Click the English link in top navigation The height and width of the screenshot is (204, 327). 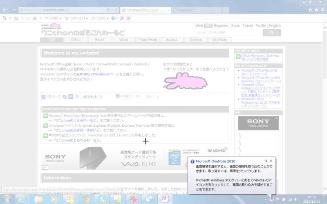(x=275, y=26)
